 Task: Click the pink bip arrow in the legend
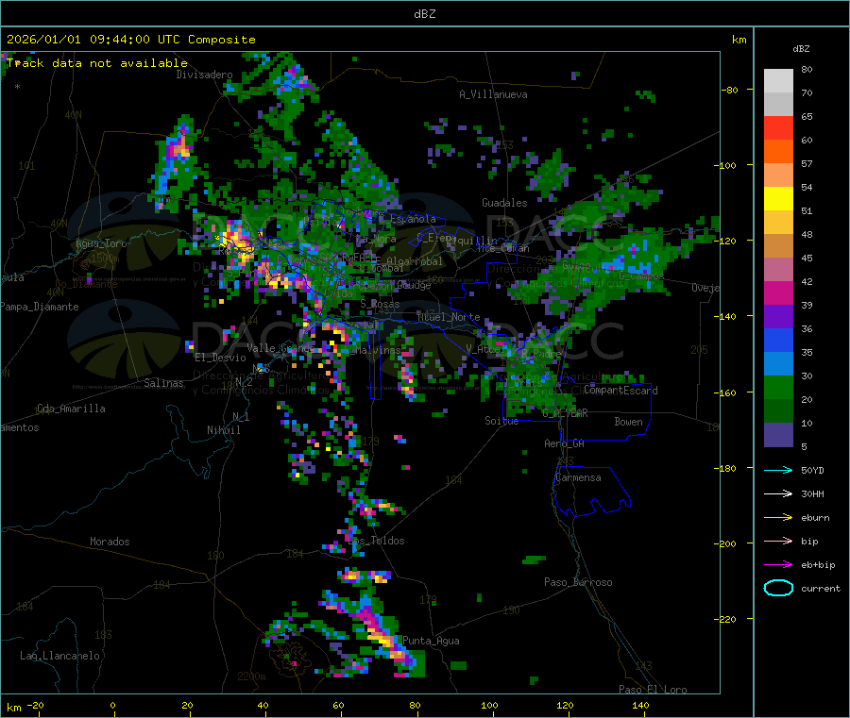(778, 541)
